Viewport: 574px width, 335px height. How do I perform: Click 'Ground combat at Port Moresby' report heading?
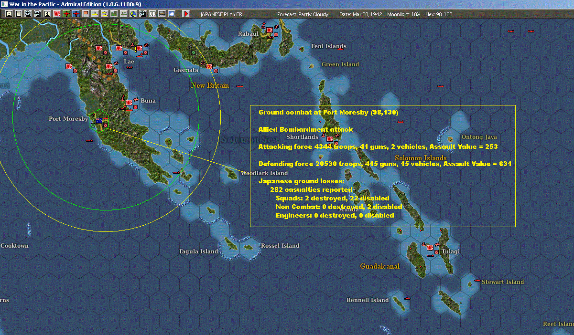[x=328, y=112]
